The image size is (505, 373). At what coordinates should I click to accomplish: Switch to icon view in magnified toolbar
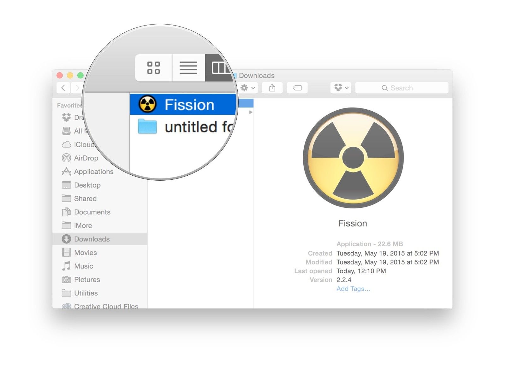(153, 68)
